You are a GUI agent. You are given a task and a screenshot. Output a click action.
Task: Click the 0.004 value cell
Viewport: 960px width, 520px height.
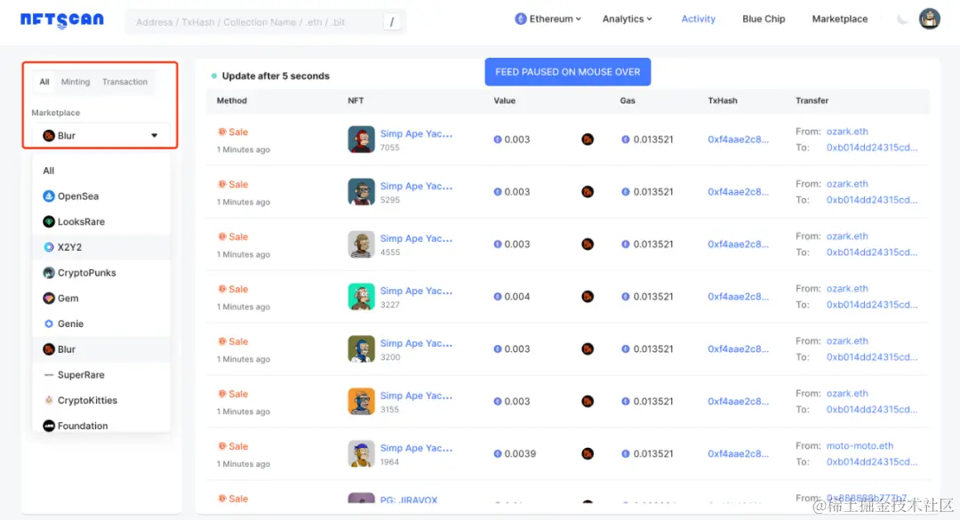(x=512, y=296)
